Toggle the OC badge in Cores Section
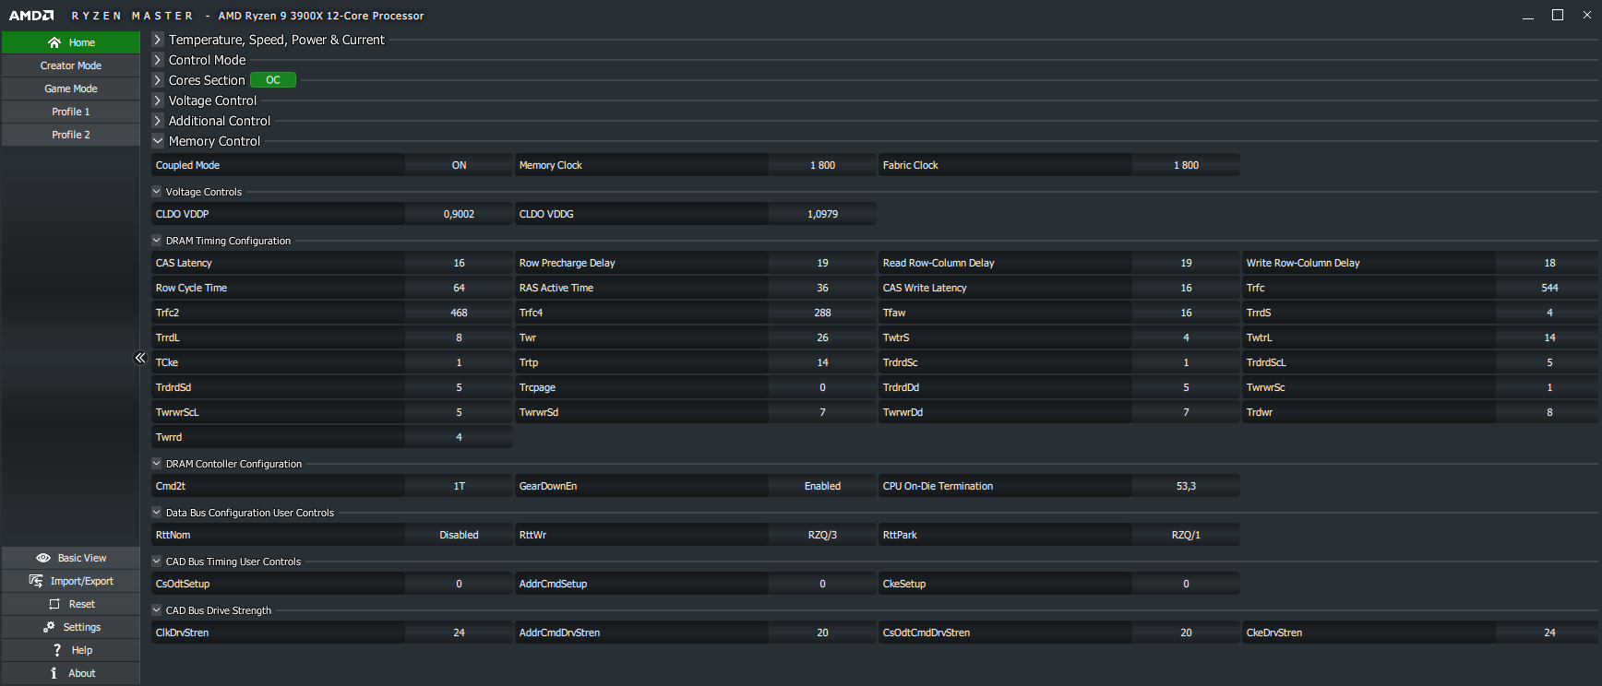 click(x=273, y=80)
